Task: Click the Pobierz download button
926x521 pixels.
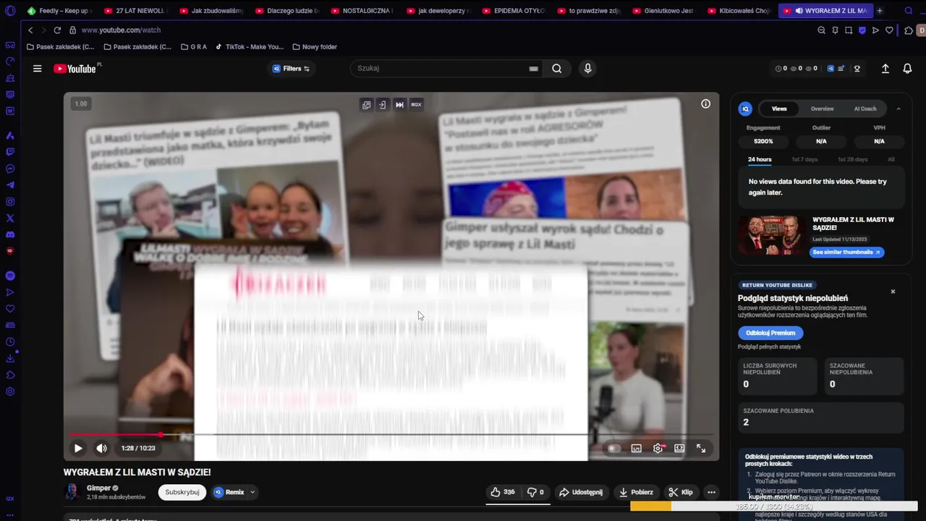Action: coord(636,492)
